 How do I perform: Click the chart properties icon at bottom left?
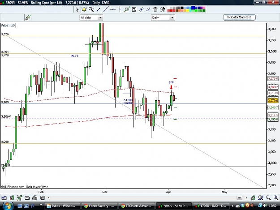(x=4, y=198)
